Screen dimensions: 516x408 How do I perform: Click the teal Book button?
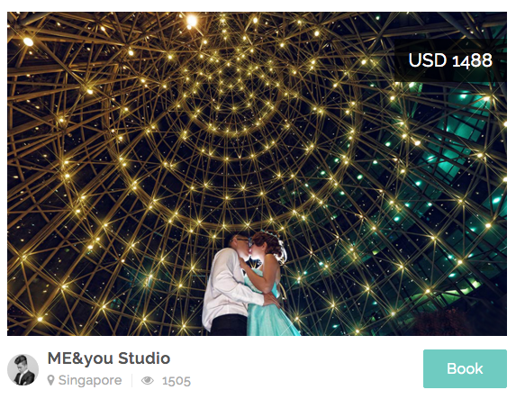tap(465, 368)
